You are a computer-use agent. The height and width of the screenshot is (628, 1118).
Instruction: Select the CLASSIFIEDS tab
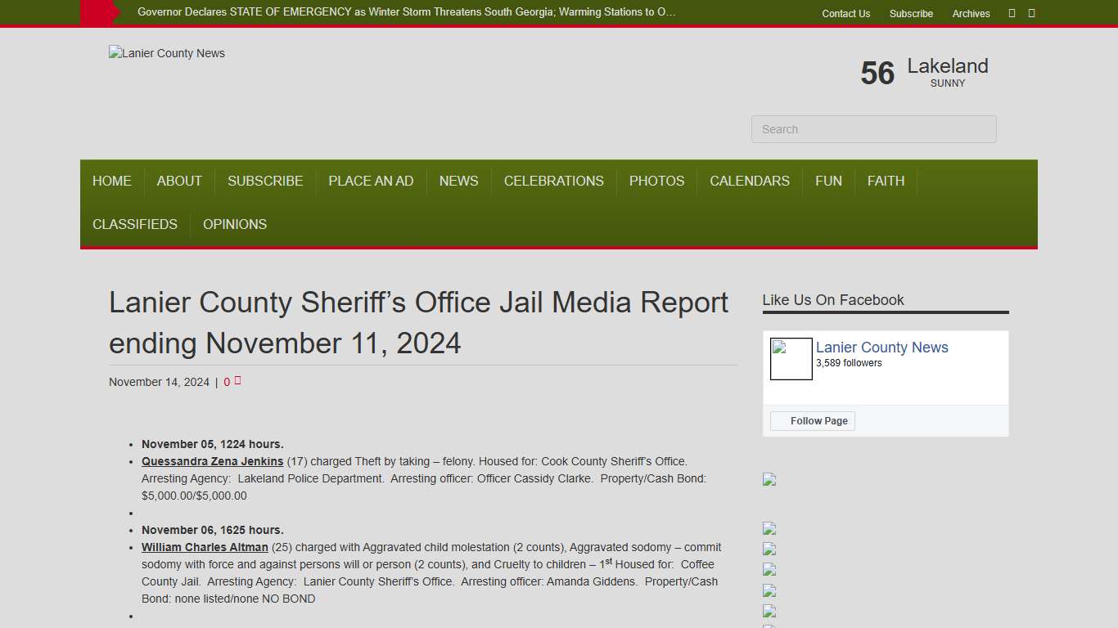point(135,224)
